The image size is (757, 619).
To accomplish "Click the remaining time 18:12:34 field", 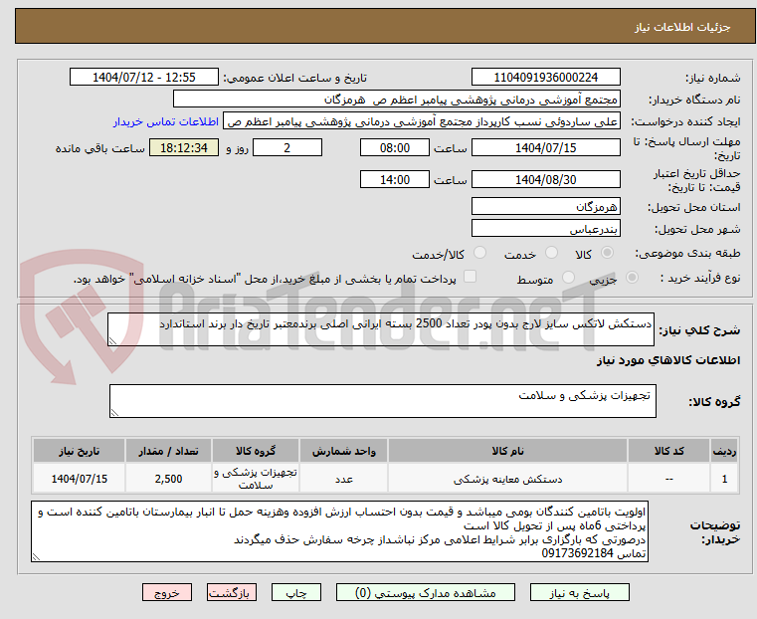I will 184,147.
